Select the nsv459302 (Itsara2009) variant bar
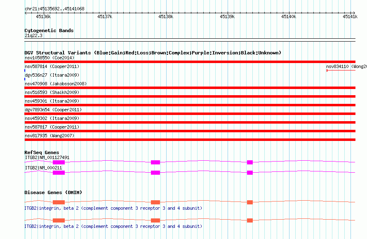Screen dimensions: 367x239 pyautogui.click(x=190, y=122)
